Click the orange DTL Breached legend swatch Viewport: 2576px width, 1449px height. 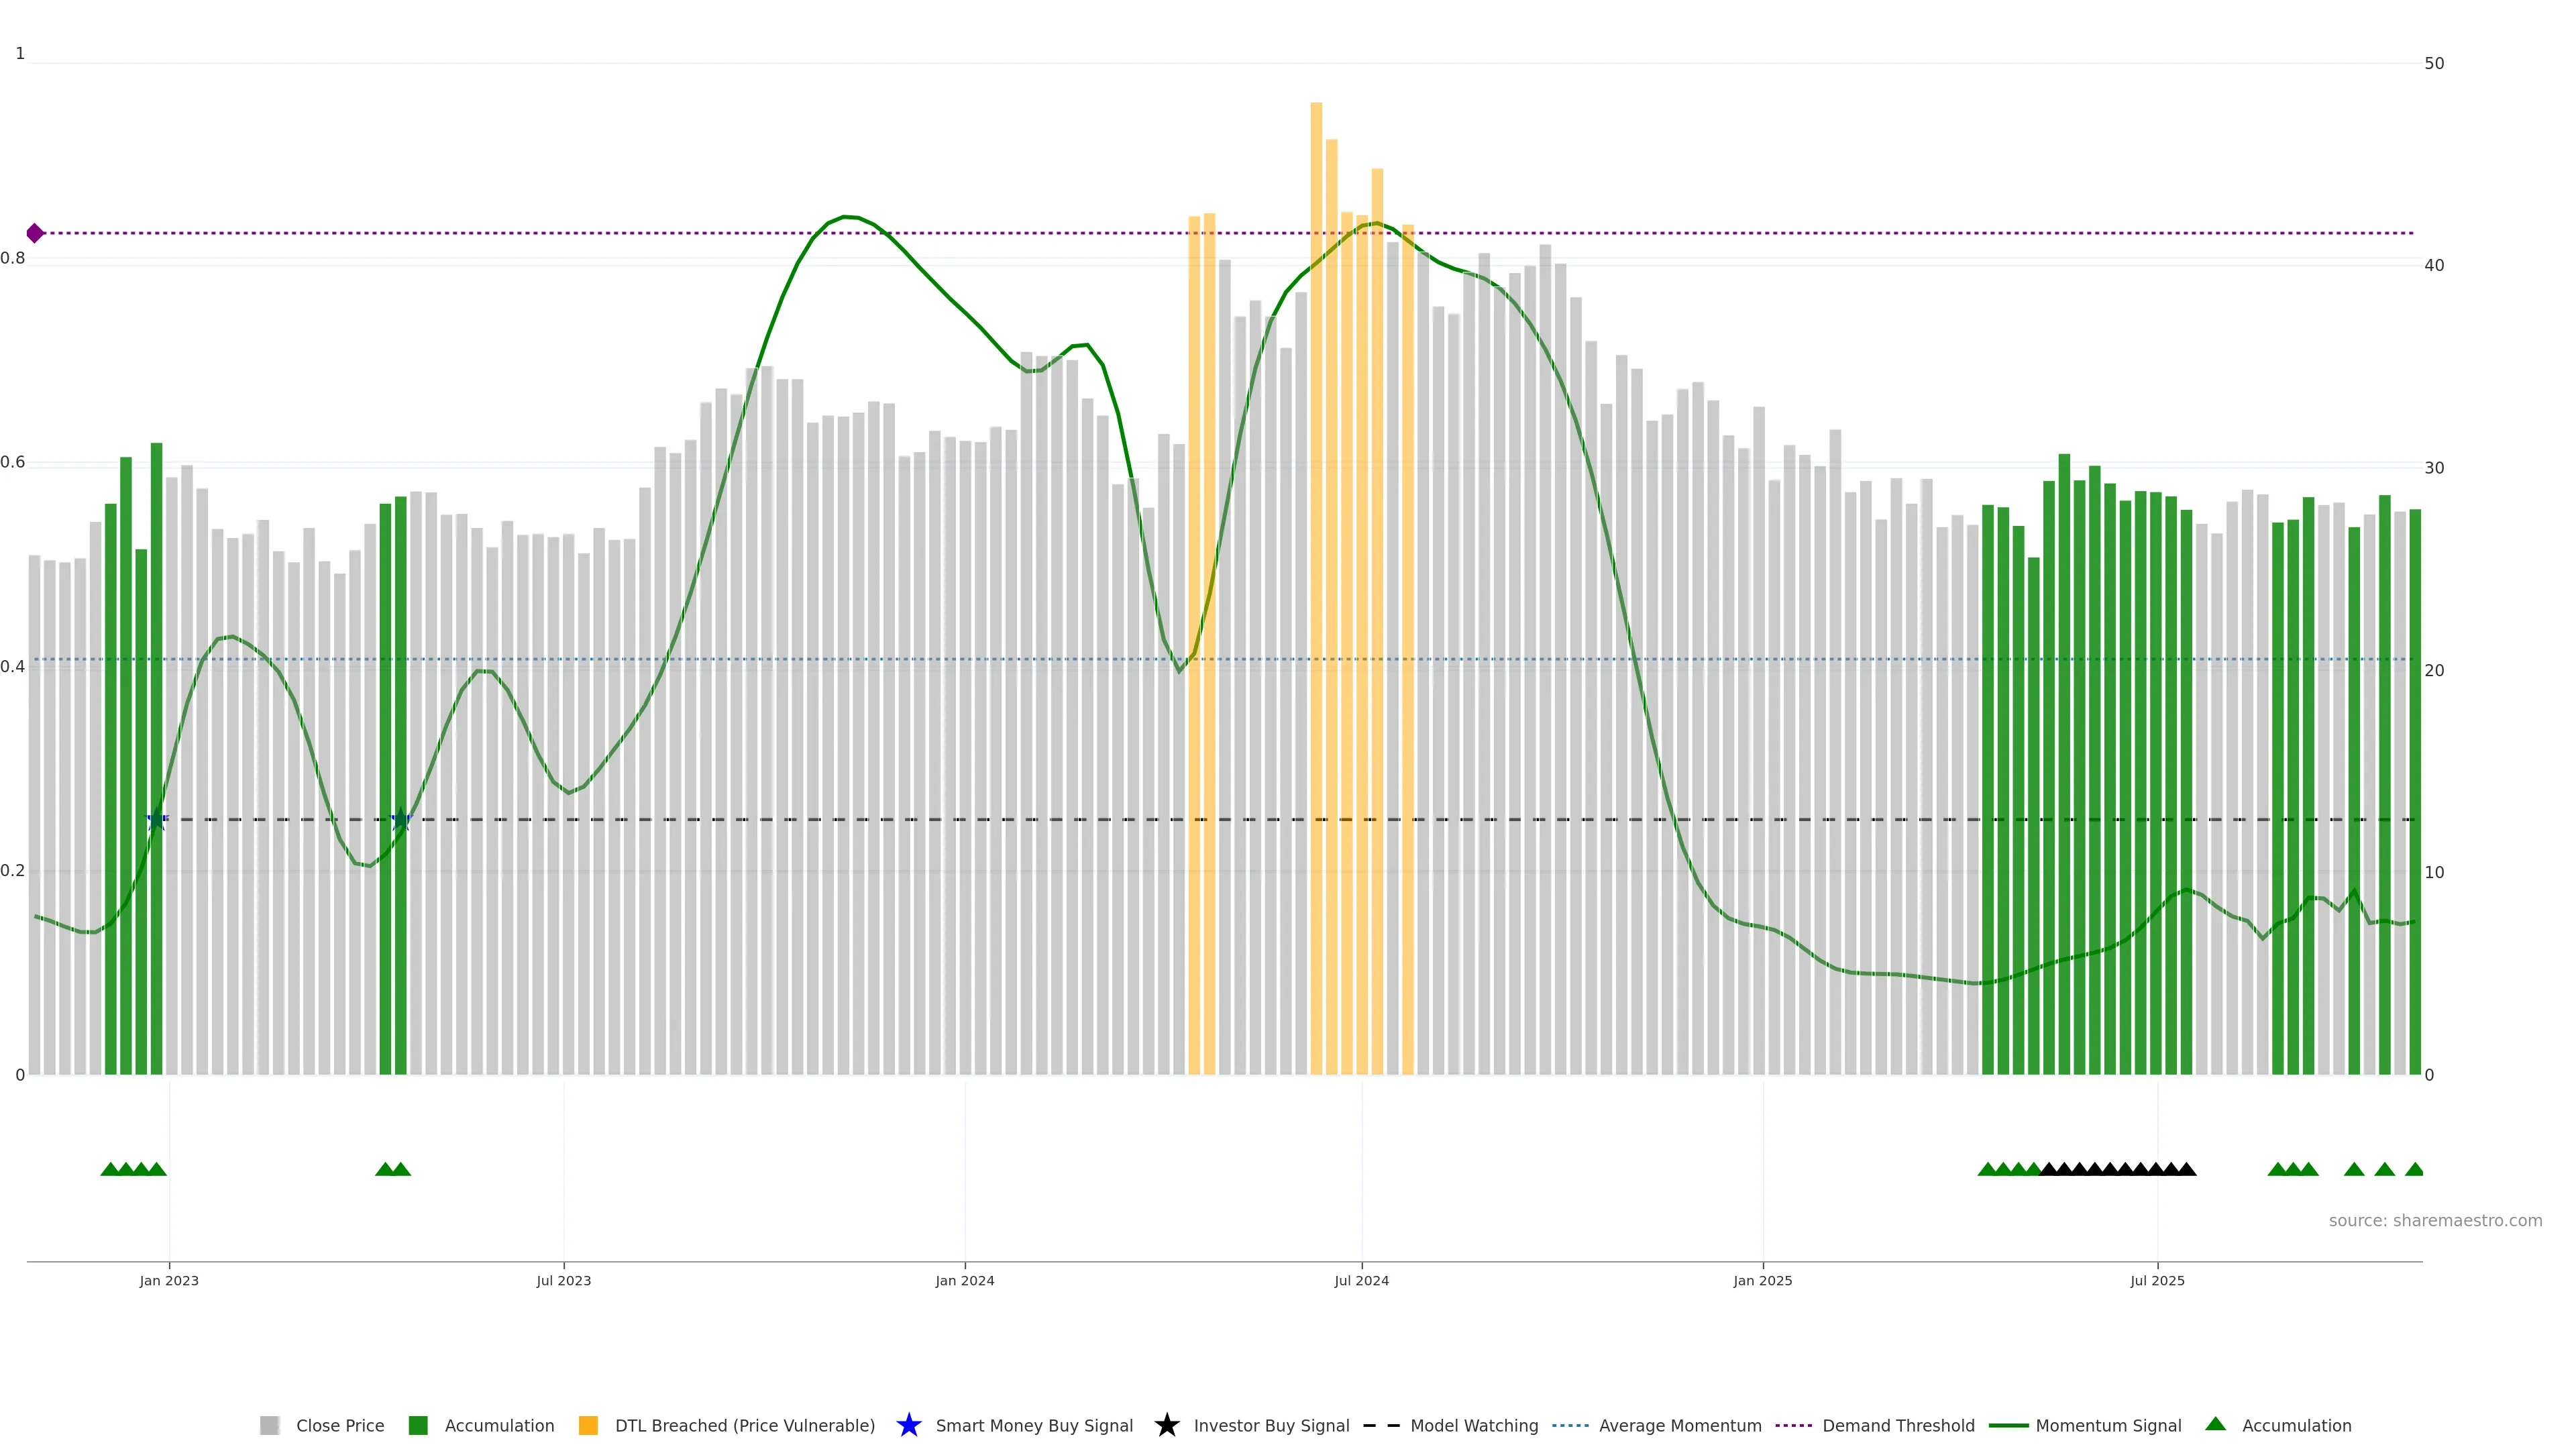[x=588, y=1425]
